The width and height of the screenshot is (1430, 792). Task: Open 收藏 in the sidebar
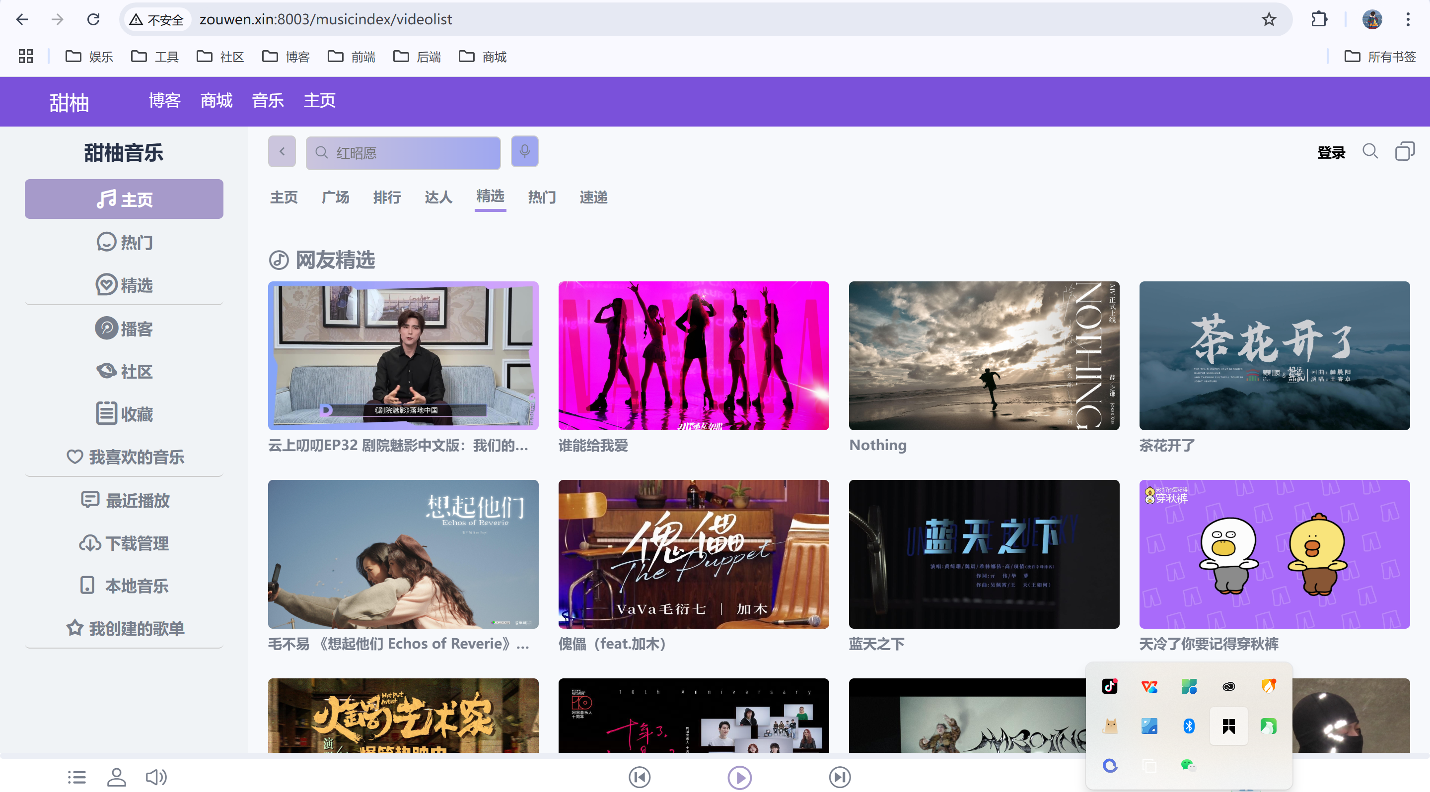(124, 414)
